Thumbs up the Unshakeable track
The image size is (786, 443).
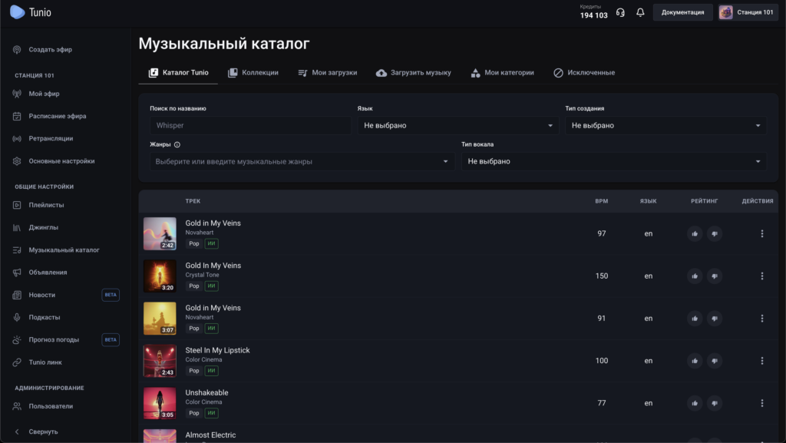(695, 403)
